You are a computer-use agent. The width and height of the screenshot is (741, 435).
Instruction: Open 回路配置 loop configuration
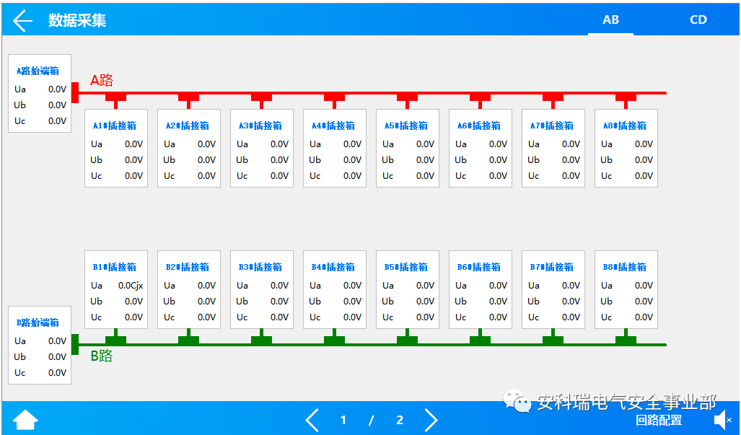pos(658,420)
